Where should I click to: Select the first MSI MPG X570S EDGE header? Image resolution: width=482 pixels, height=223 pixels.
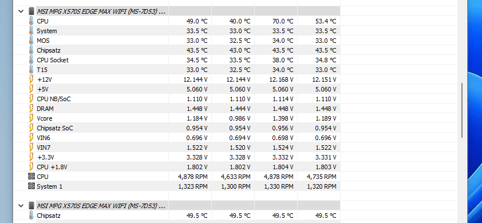coord(101,11)
